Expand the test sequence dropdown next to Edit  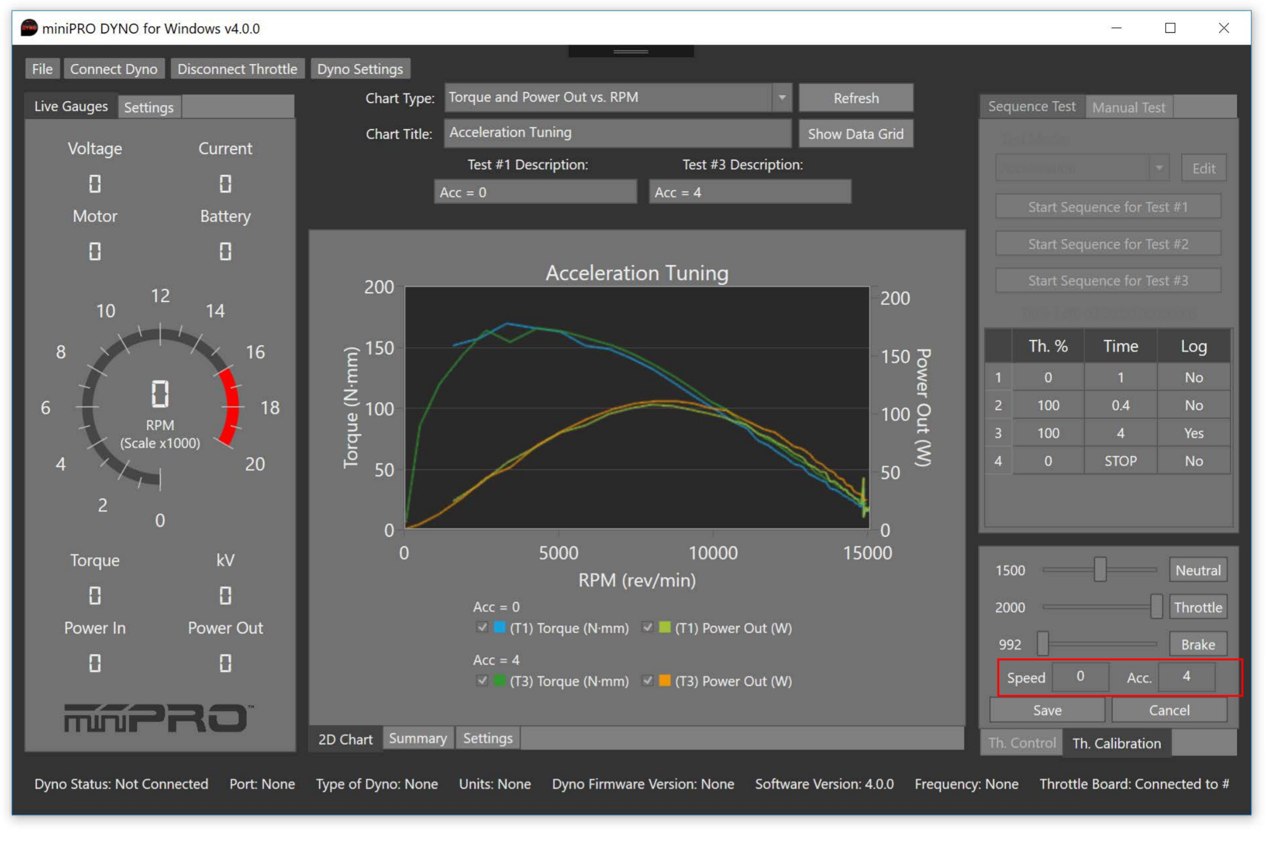(1159, 168)
